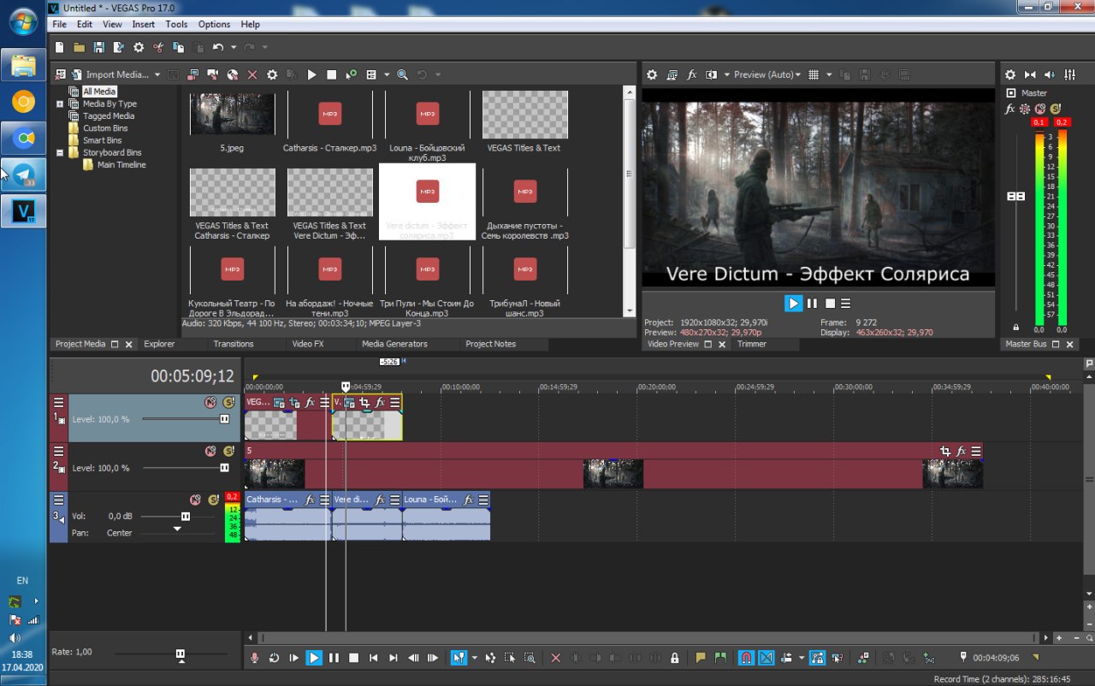Click track 1 Level slider handle

pyautogui.click(x=224, y=419)
